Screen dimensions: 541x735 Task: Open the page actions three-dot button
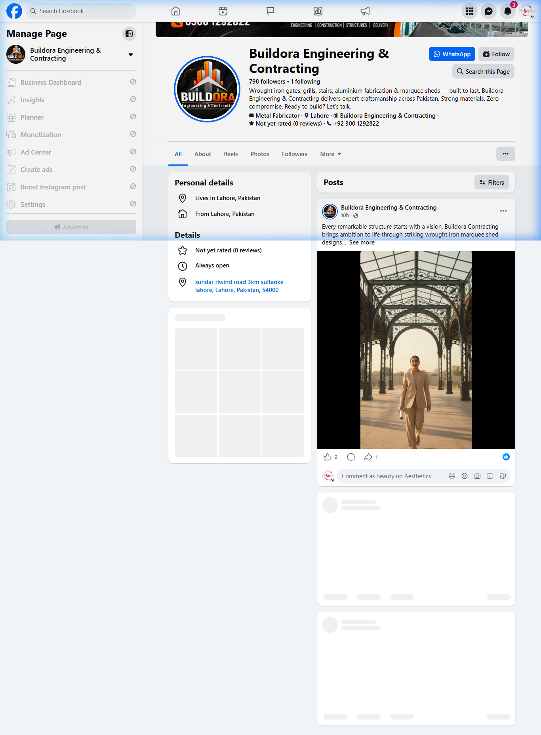click(x=506, y=154)
